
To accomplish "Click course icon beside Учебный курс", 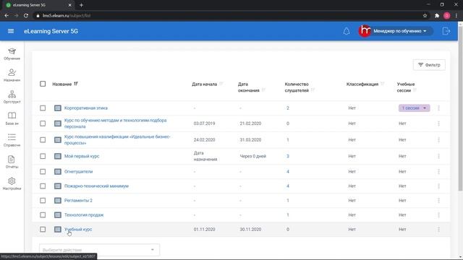I will click(x=58, y=230).
